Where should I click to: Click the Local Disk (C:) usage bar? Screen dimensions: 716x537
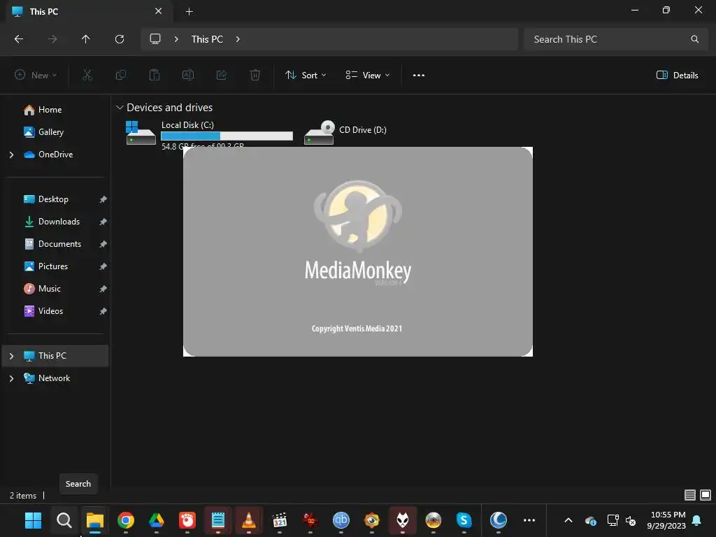pyautogui.click(x=227, y=136)
